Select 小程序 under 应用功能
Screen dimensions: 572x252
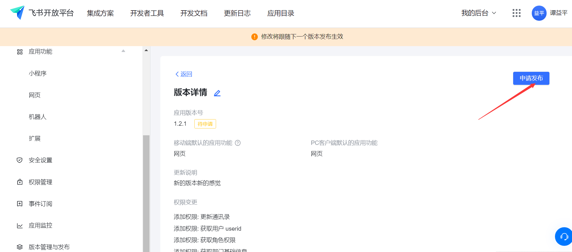(x=37, y=73)
